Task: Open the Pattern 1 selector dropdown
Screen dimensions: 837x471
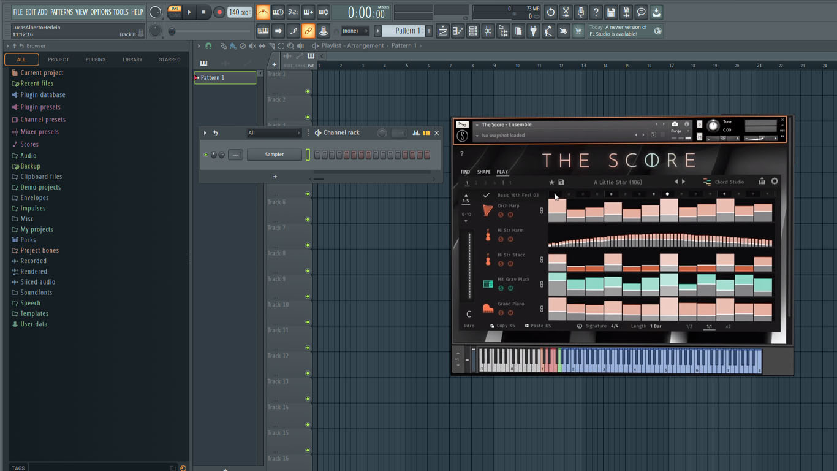Action: 403,31
